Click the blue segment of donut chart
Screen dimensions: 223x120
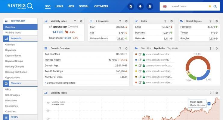(x=205, y=76)
